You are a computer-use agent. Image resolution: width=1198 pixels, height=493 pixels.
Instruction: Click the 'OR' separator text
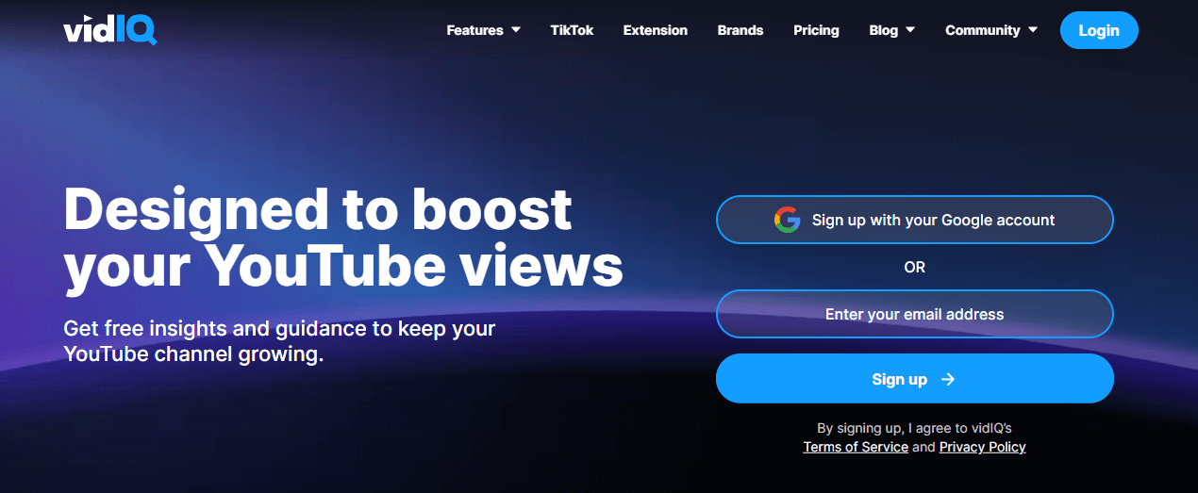tap(915, 267)
